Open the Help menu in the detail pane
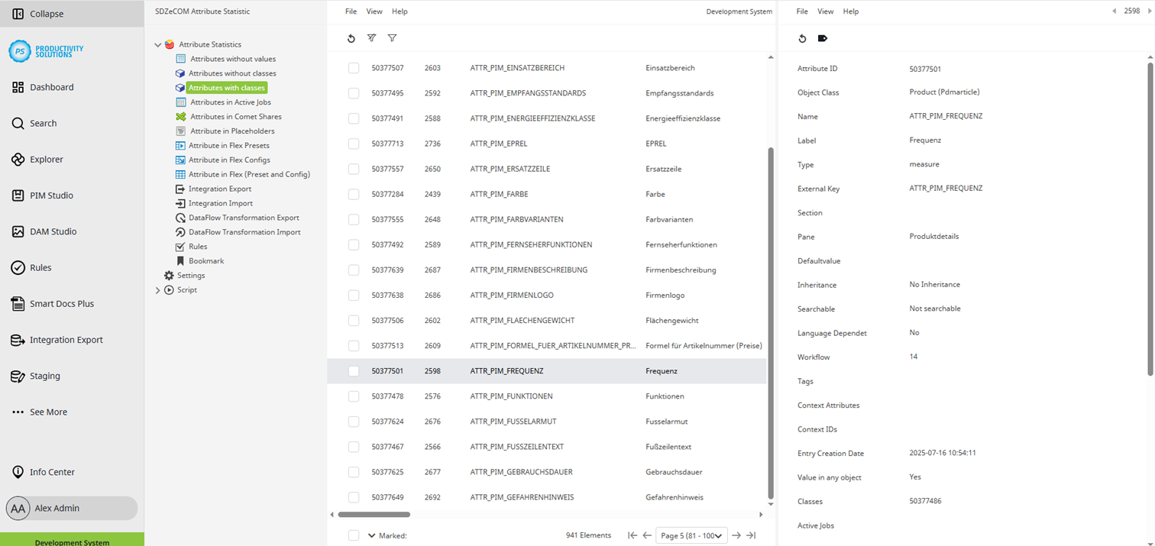Image resolution: width=1155 pixels, height=546 pixels. pyautogui.click(x=849, y=11)
